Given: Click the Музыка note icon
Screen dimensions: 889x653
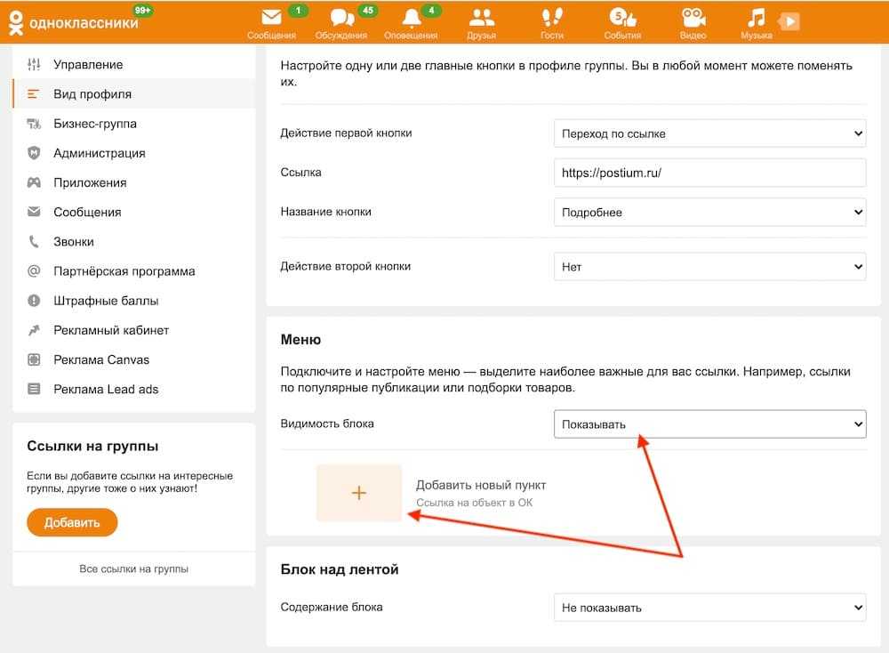Looking at the screenshot, I should [x=756, y=18].
